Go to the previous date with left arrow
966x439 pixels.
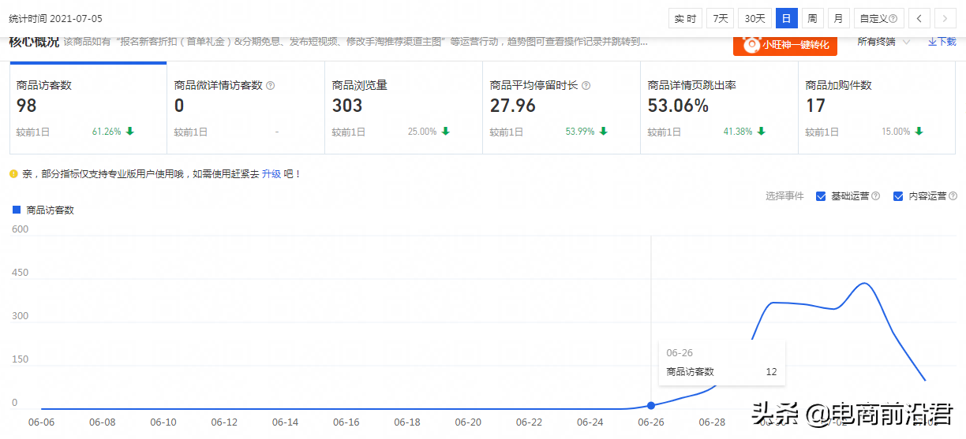pos(919,18)
